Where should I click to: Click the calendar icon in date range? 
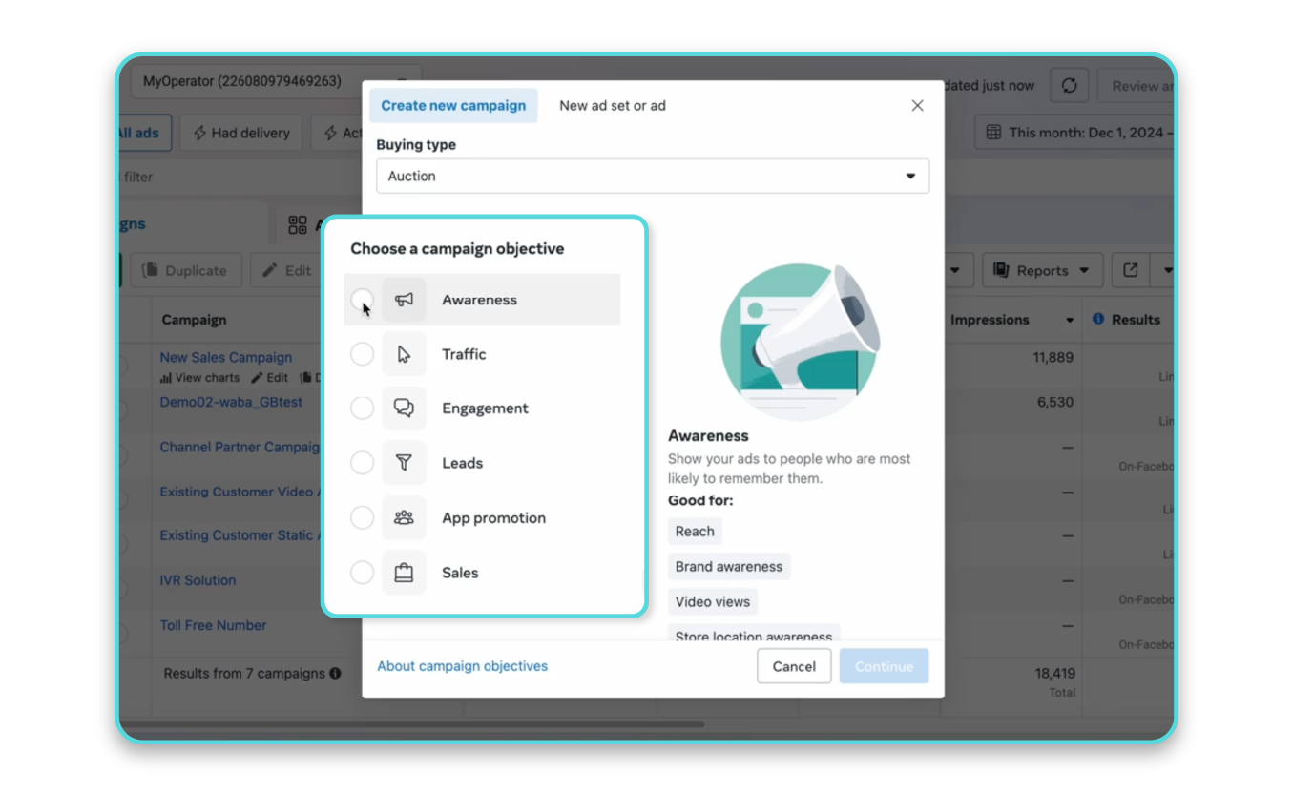click(x=993, y=133)
